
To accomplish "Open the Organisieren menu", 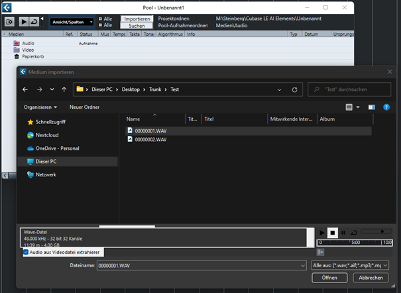I will pos(40,107).
